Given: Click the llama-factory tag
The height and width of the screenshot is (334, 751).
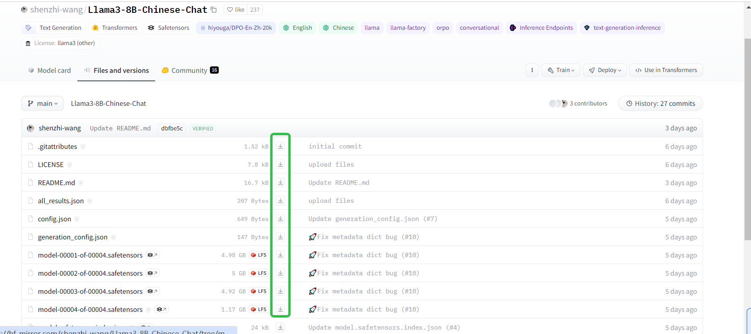Looking at the screenshot, I should (408, 28).
